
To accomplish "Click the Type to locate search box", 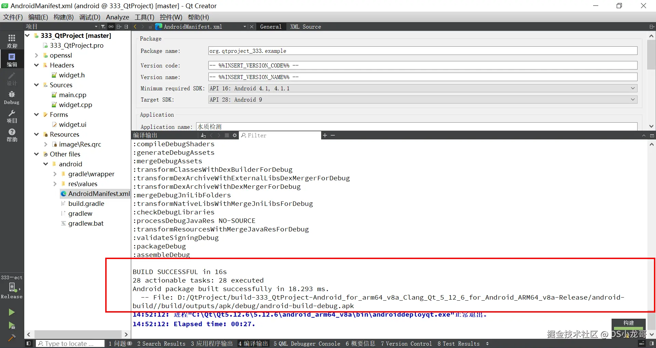I will coord(70,344).
